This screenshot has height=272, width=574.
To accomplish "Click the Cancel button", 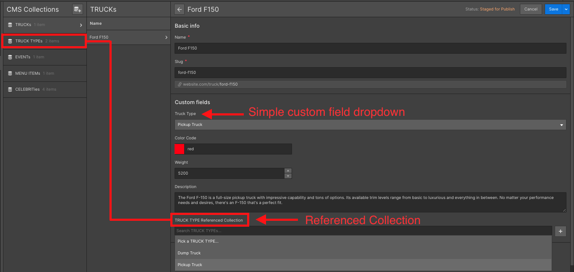I will pos(531,9).
